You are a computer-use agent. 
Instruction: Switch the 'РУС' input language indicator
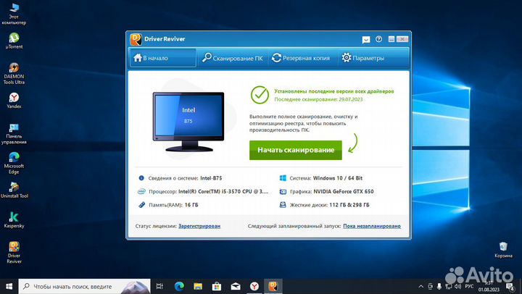pos(469,286)
